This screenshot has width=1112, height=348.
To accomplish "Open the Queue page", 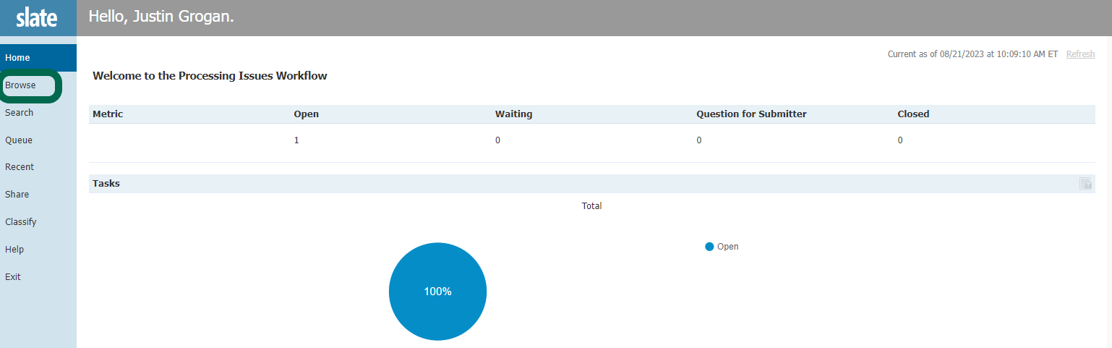I will 19,140.
